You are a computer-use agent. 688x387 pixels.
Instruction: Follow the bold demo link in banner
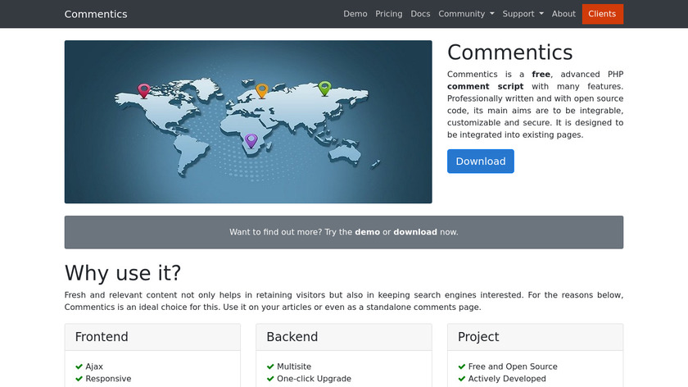[367, 232]
